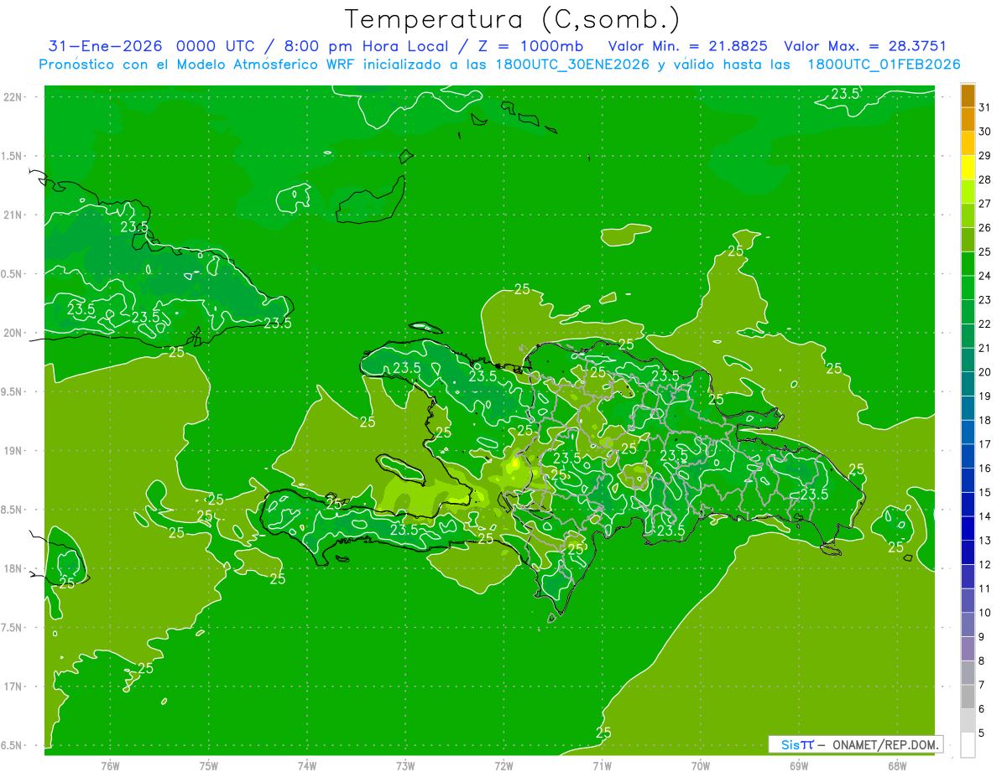Click the "73W" longitude axis label
Image resolution: width=1007 pixels, height=777 pixels.
[x=405, y=766]
